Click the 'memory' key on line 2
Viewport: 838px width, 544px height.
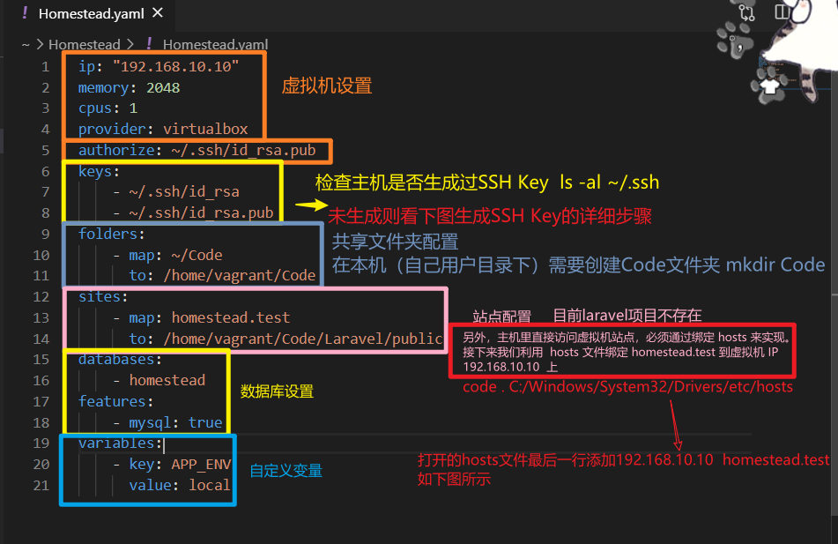click(103, 87)
